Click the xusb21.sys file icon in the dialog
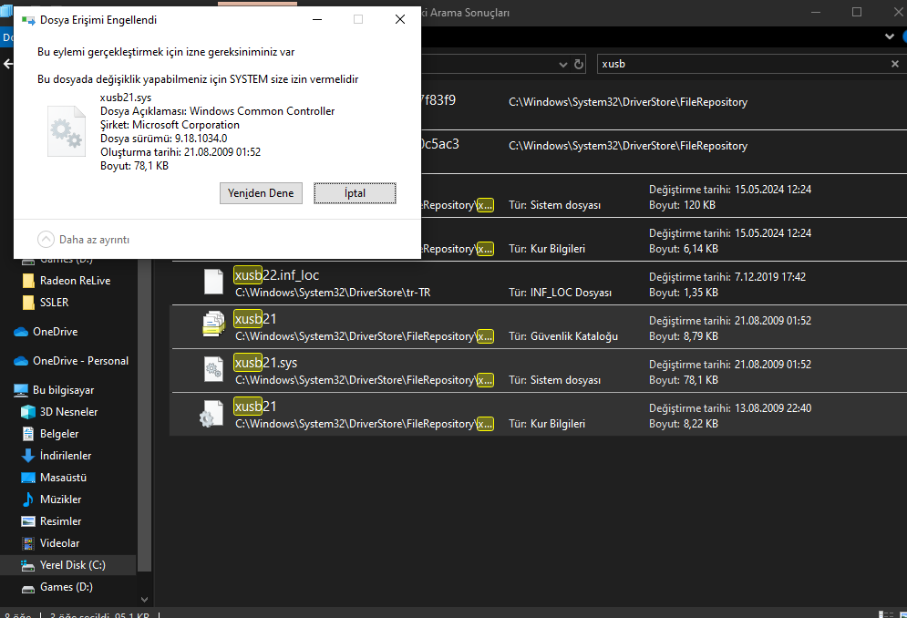 (66, 130)
